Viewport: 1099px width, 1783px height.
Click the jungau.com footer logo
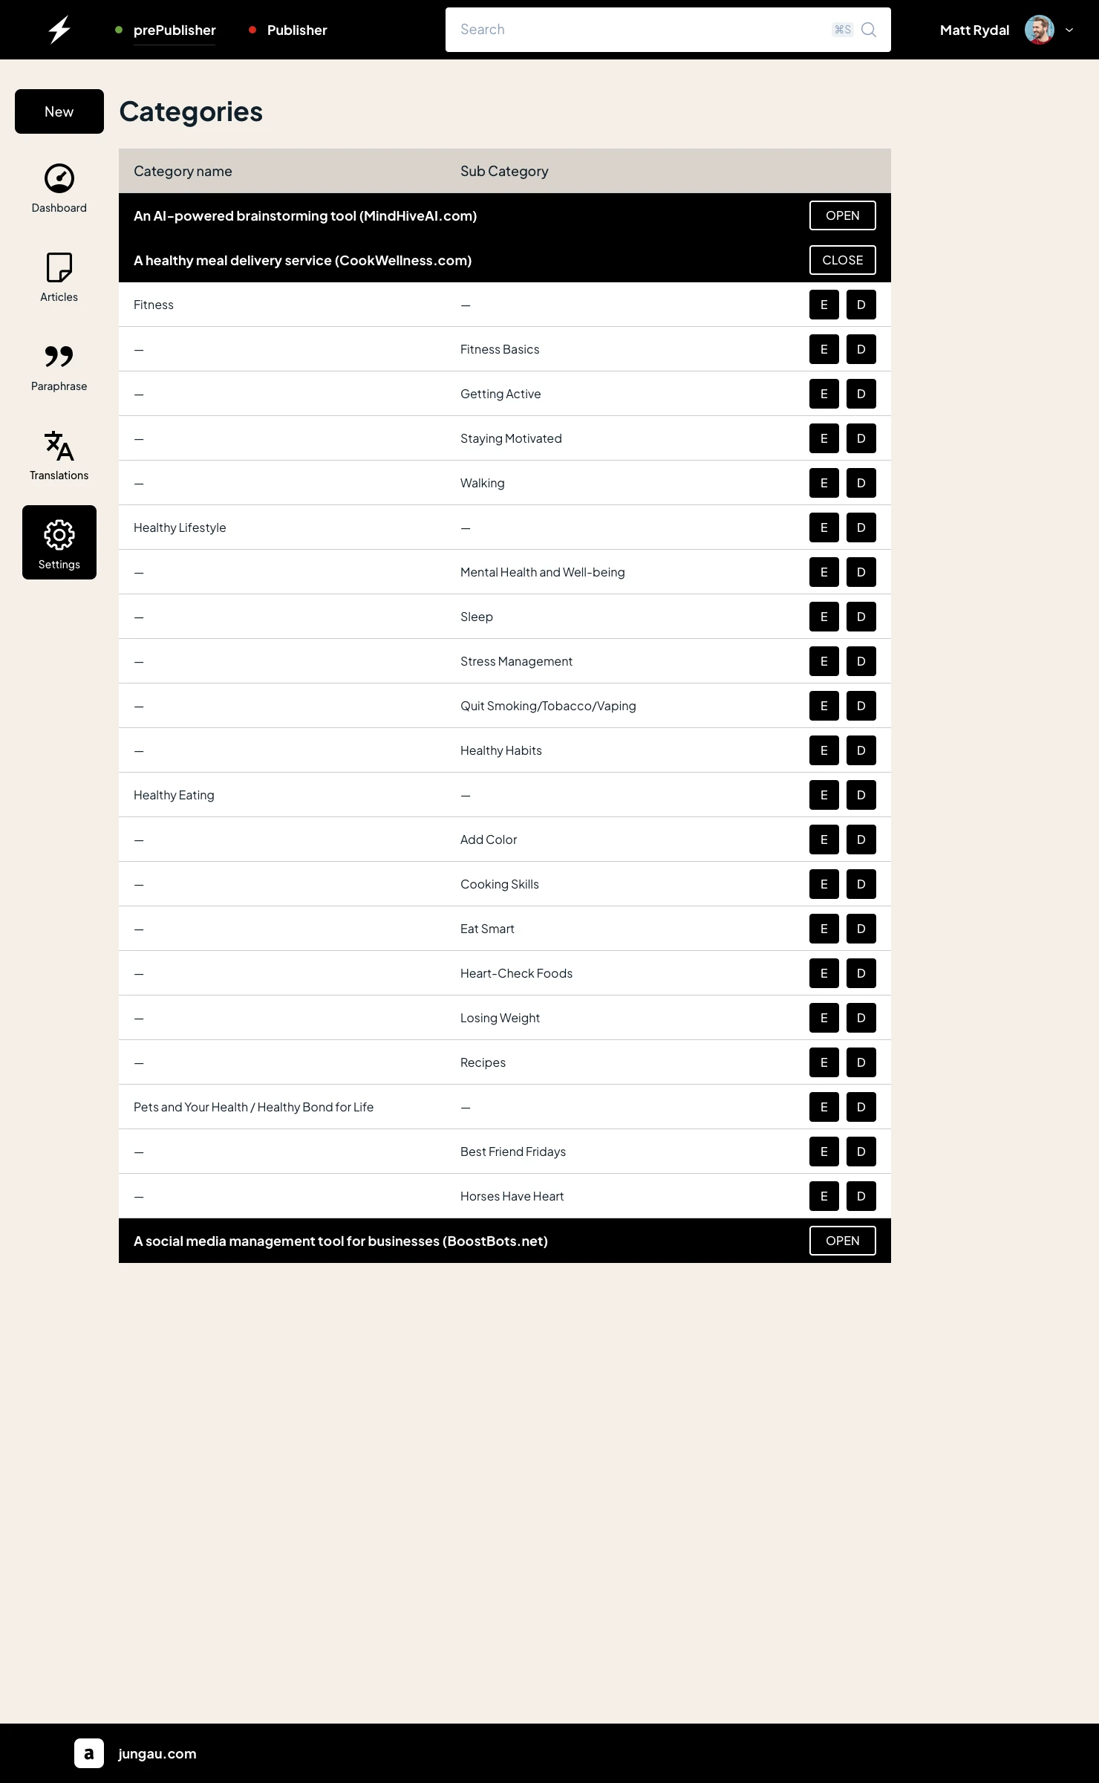tap(89, 1753)
